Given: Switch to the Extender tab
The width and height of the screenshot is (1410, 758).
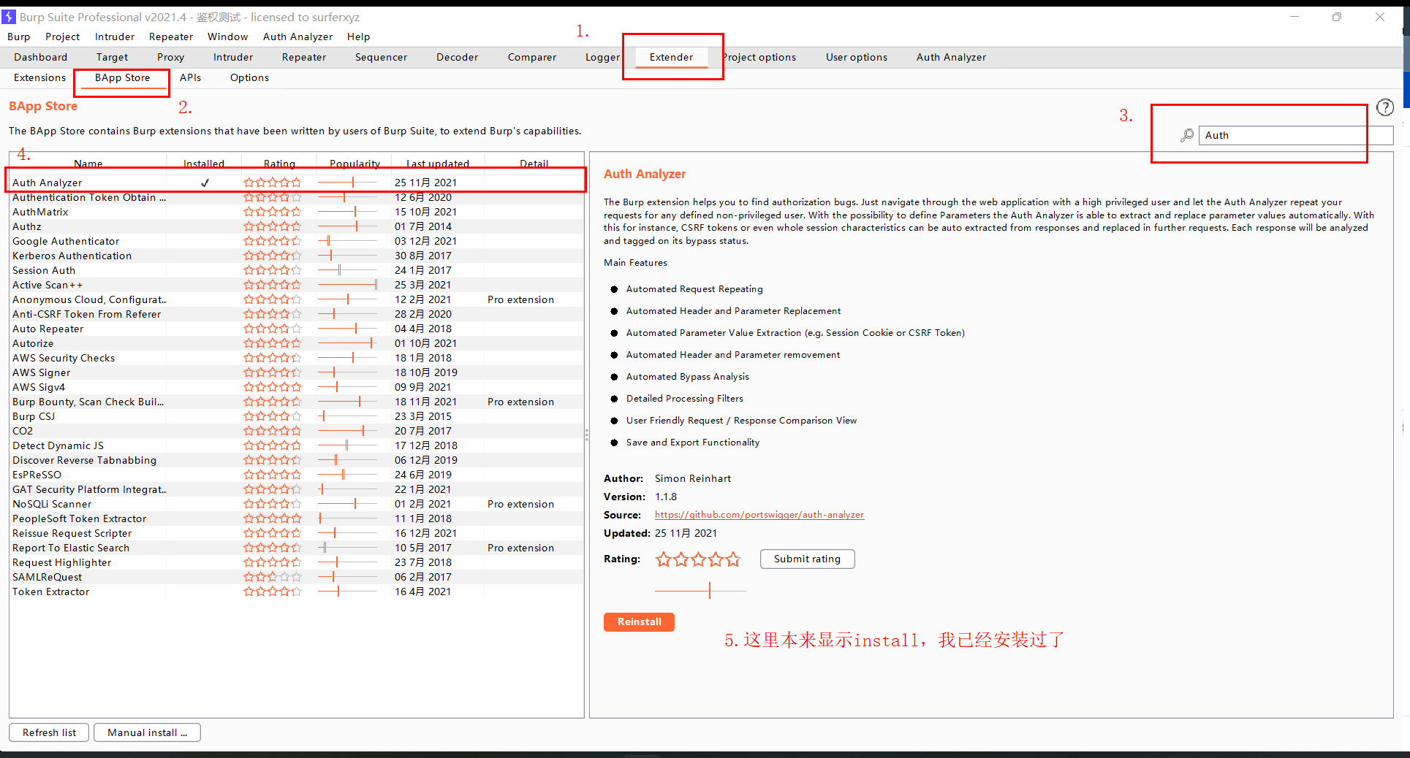Looking at the screenshot, I should pos(670,57).
